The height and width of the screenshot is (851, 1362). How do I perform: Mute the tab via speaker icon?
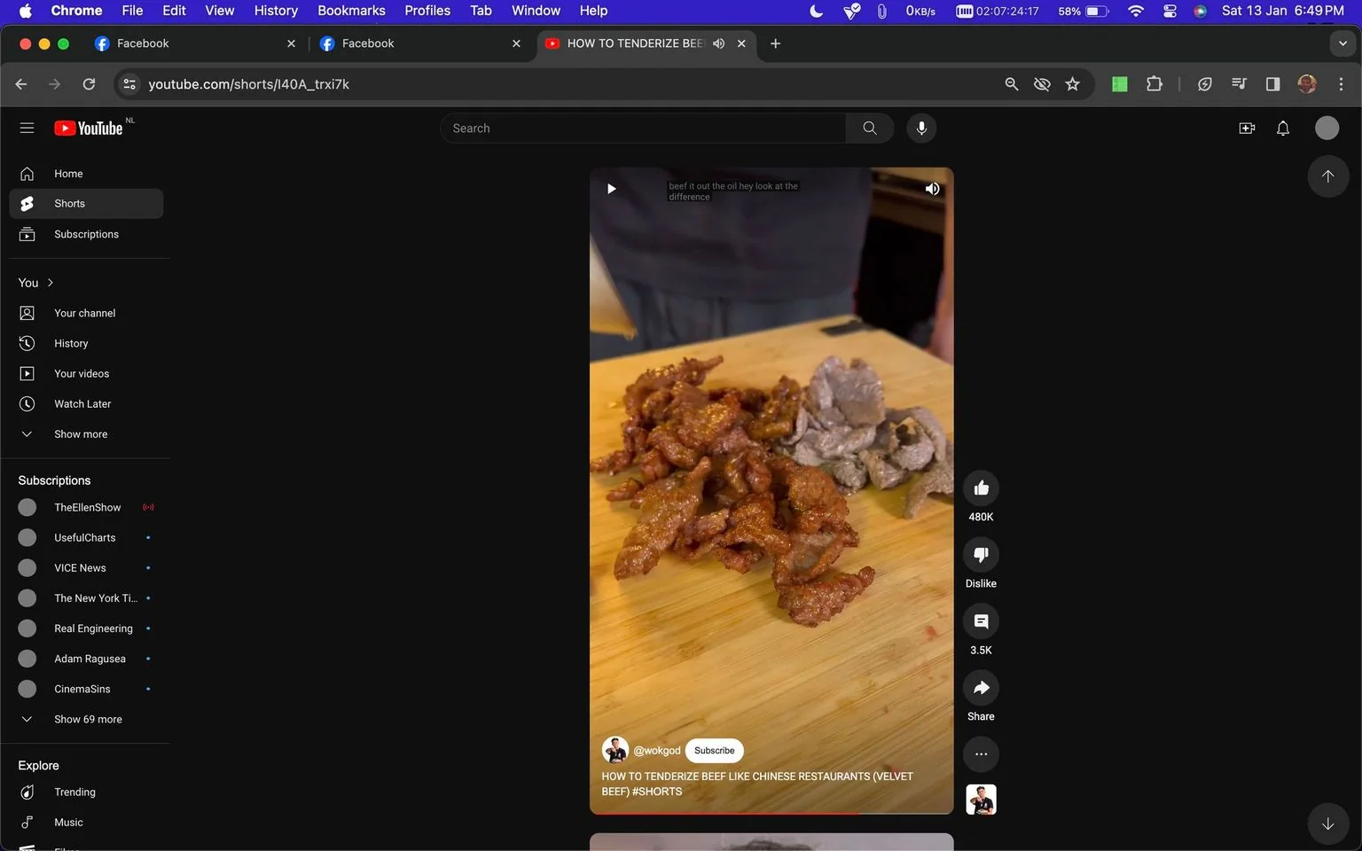pos(718,43)
